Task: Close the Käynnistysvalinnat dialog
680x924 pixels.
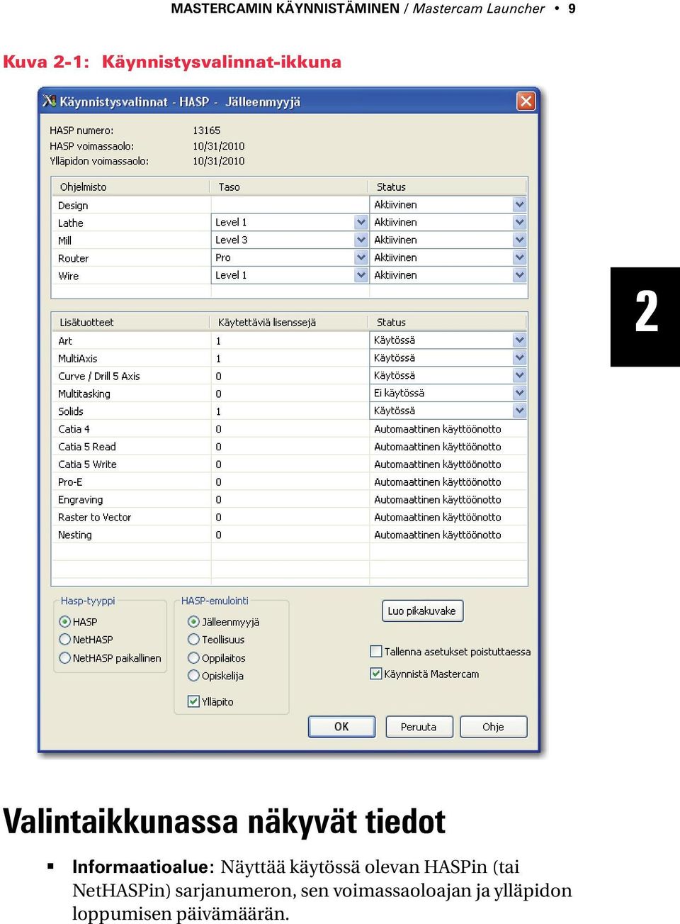Action: point(526,101)
